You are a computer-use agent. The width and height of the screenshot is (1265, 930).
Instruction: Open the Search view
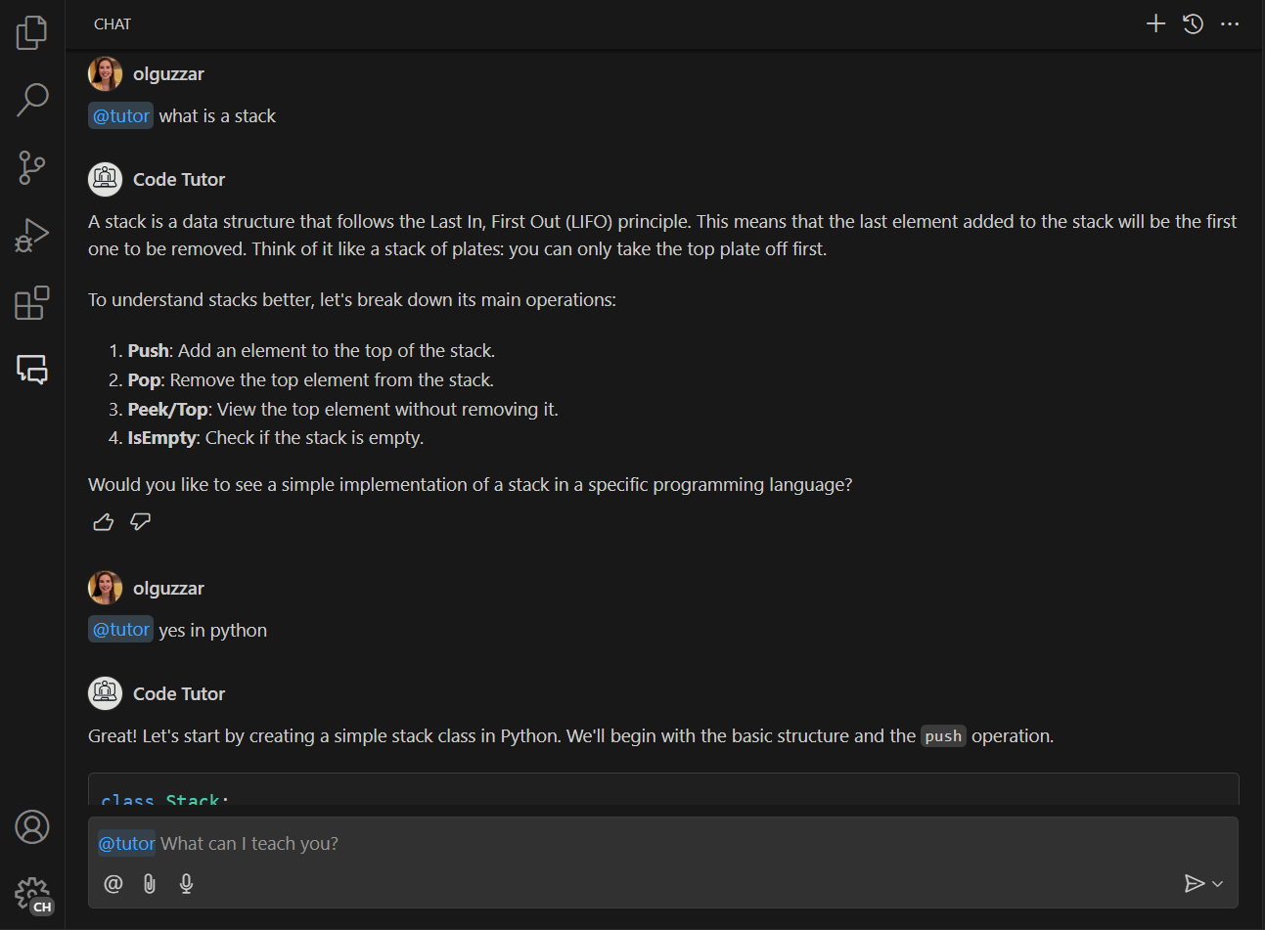(x=31, y=100)
